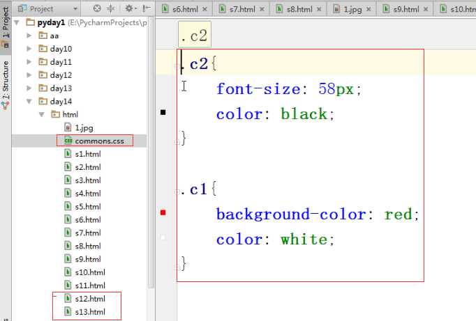Expand the day10 folder
This screenshot has height=321, width=476.
pyautogui.click(x=29, y=49)
